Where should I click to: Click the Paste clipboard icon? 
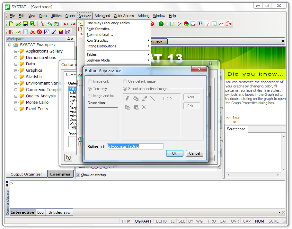pos(56,24)
